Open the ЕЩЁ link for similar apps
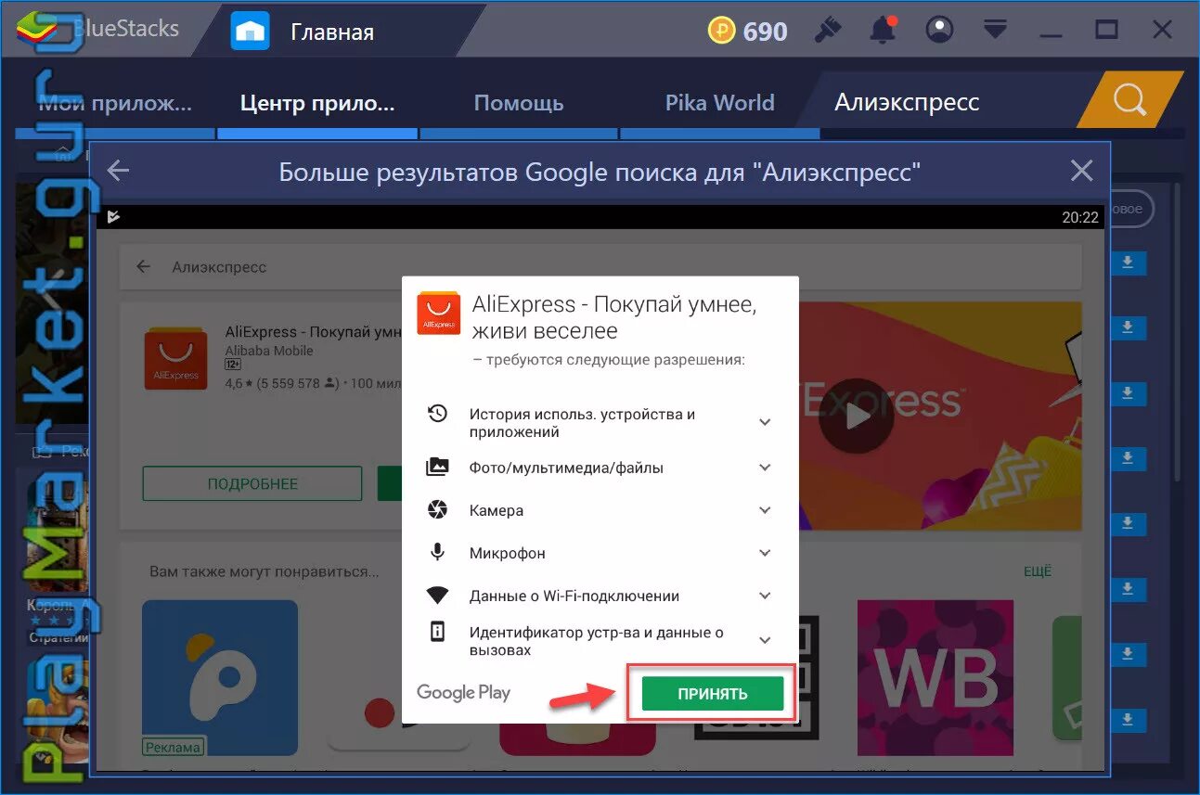 [x=1038, y=571]
